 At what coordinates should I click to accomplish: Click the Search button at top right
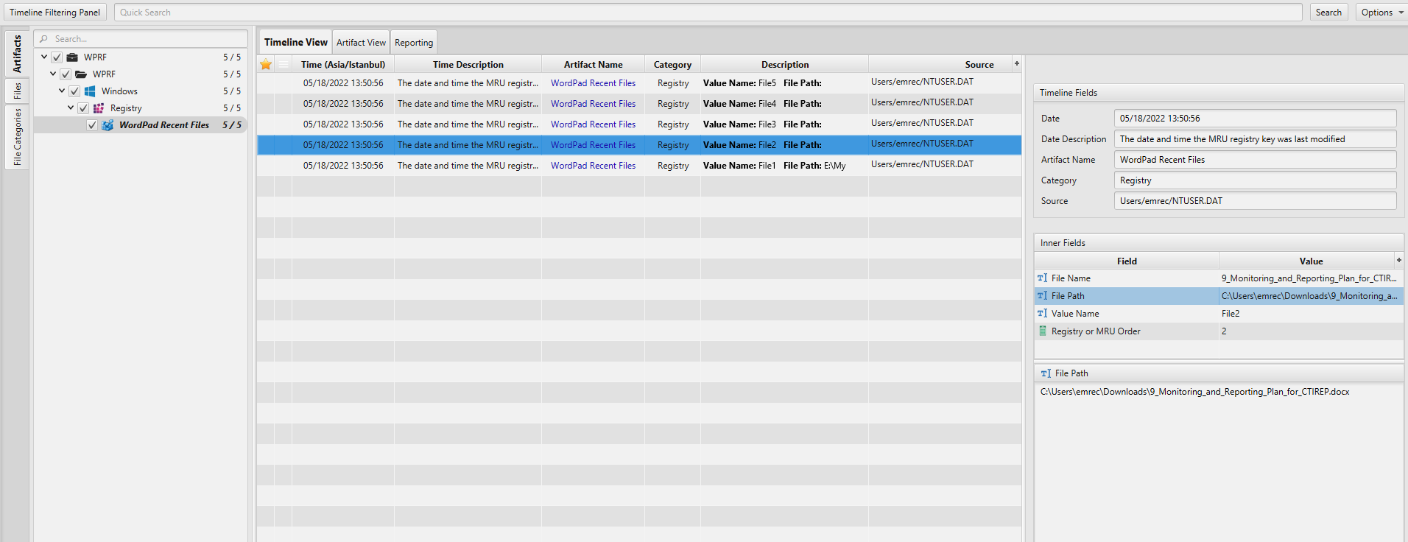pos(1328,13)
